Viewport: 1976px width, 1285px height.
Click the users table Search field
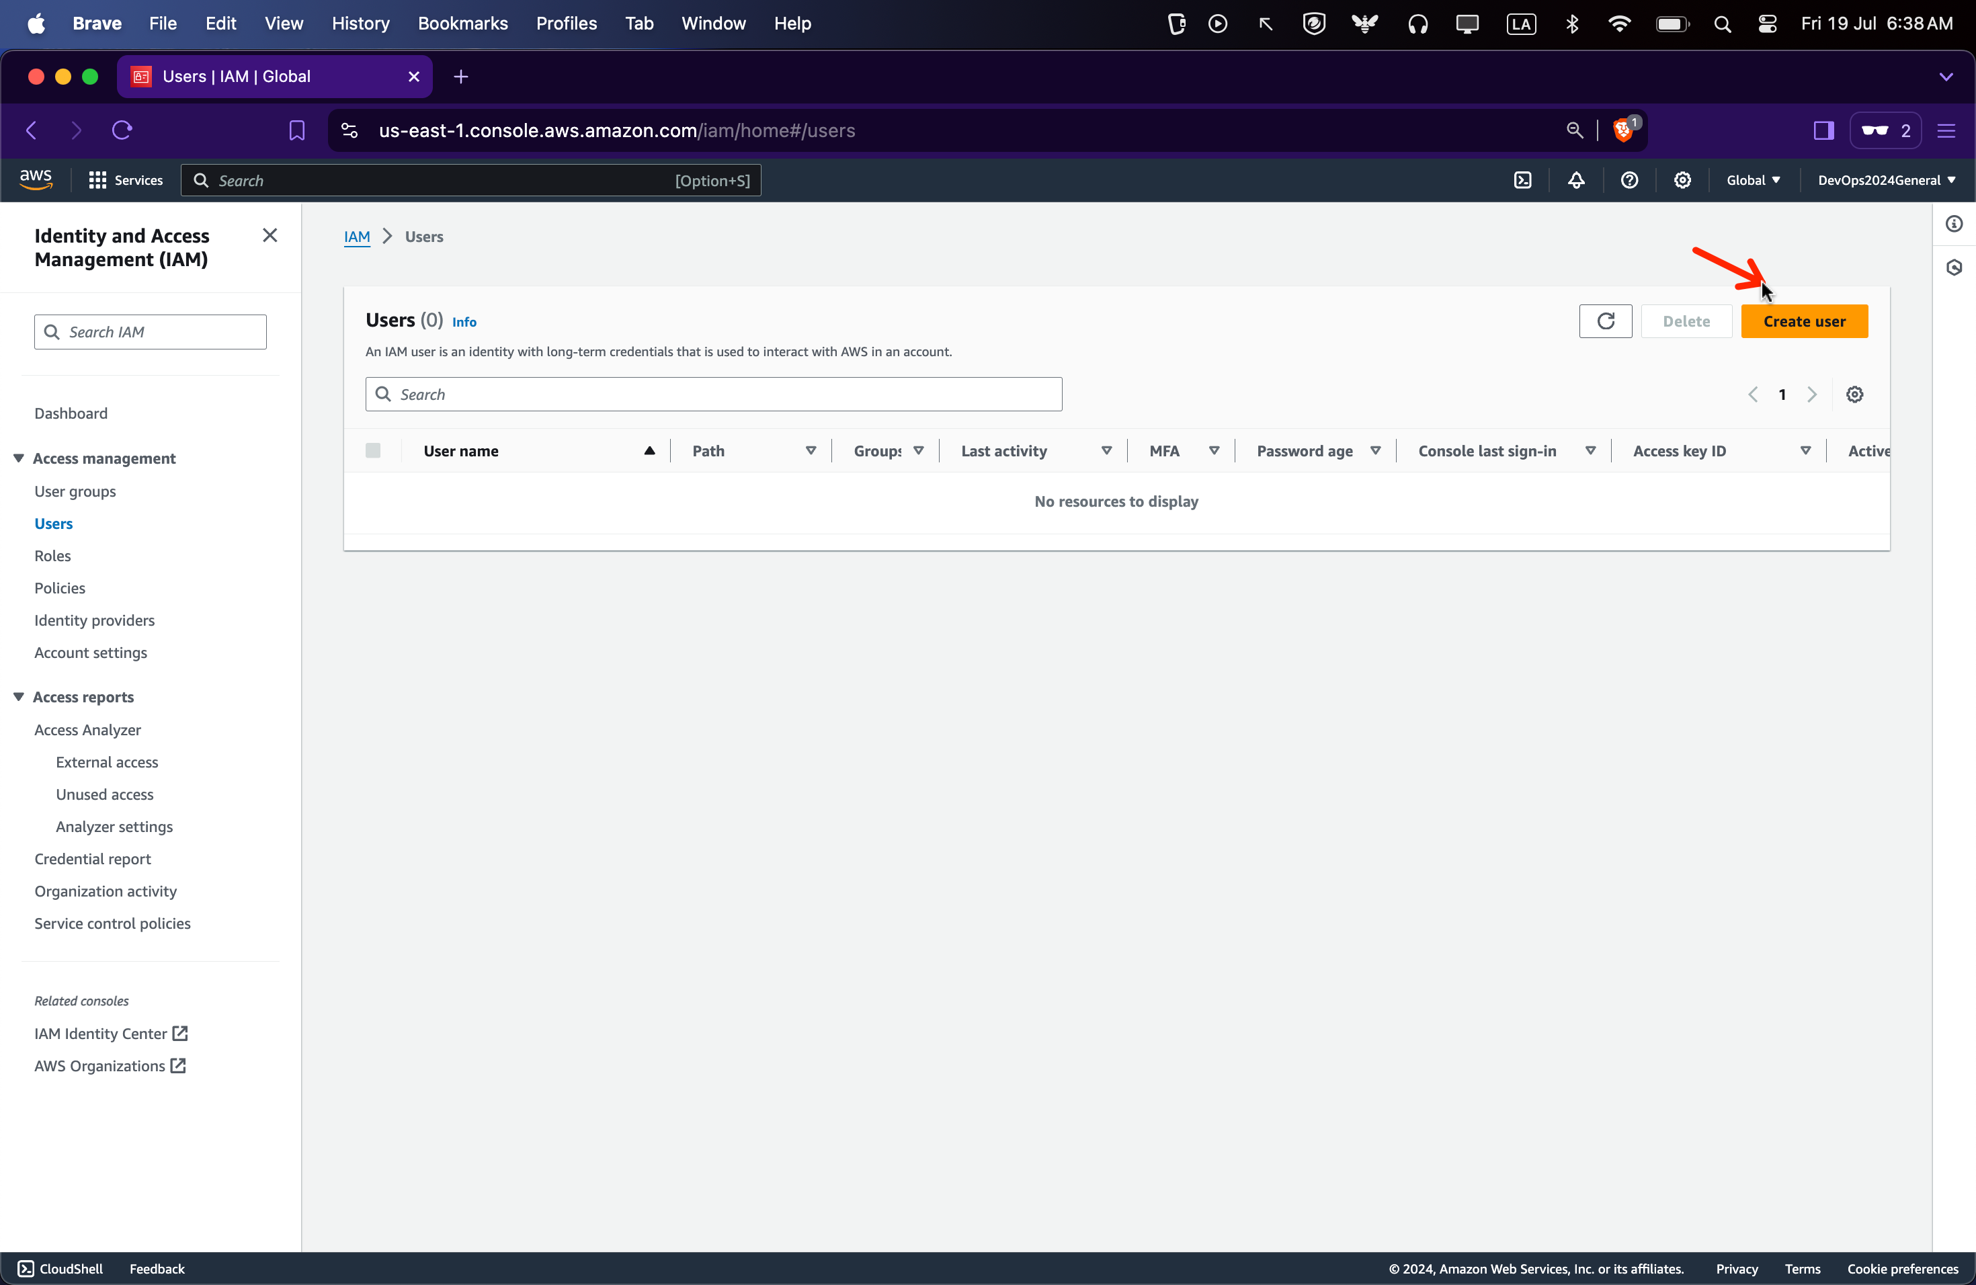(714, 395)
